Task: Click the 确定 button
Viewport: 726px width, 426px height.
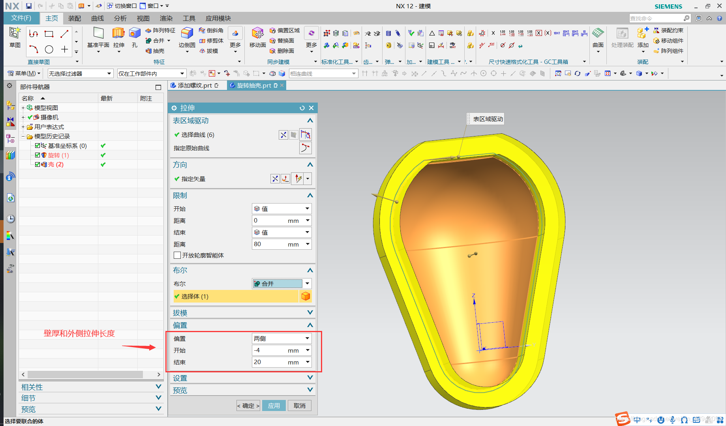Action: (248, 405)
